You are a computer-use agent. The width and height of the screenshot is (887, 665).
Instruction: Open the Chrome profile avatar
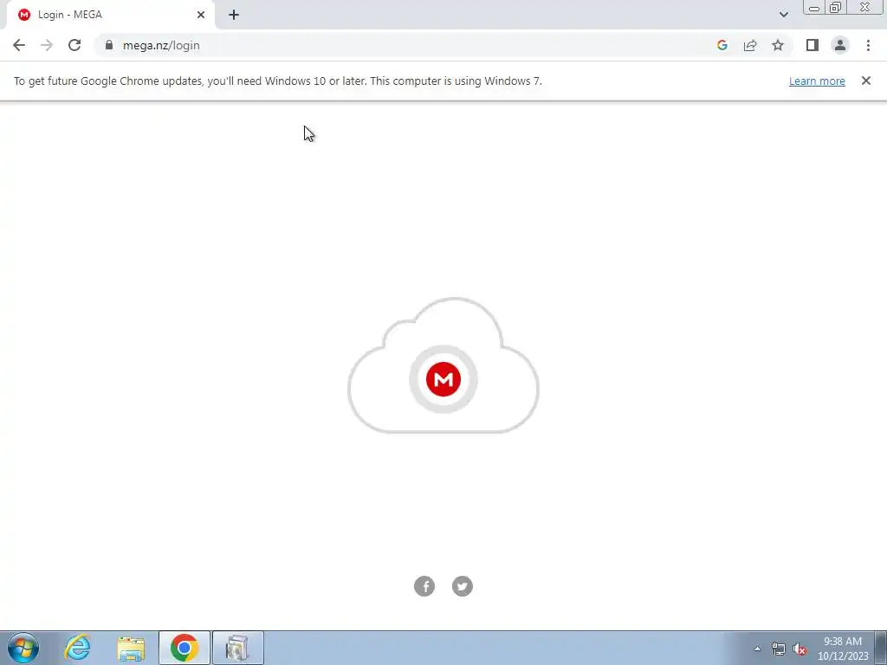tap(840, 45)
